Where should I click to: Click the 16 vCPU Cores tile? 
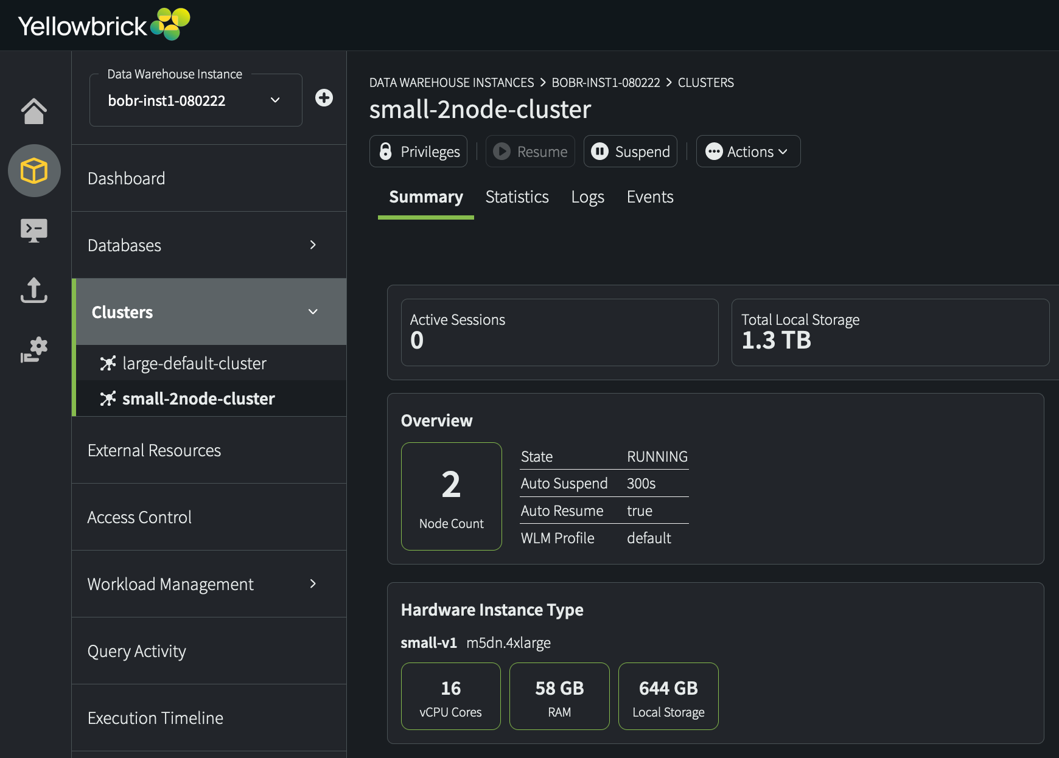click(451, 697)
